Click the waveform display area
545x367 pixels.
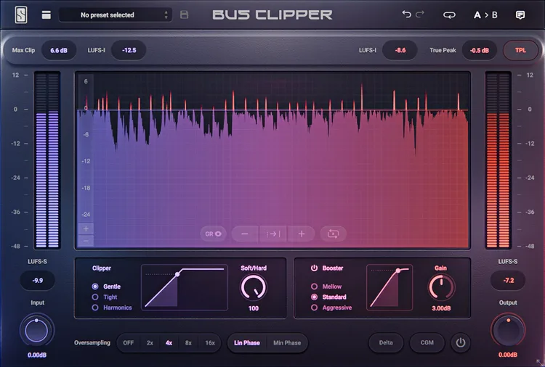(x=272, y=160)
